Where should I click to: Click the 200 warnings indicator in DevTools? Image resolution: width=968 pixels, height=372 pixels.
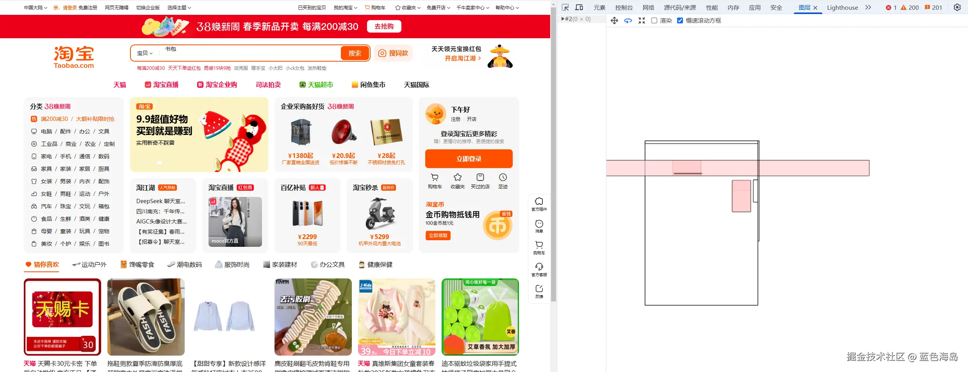point(909,7)
